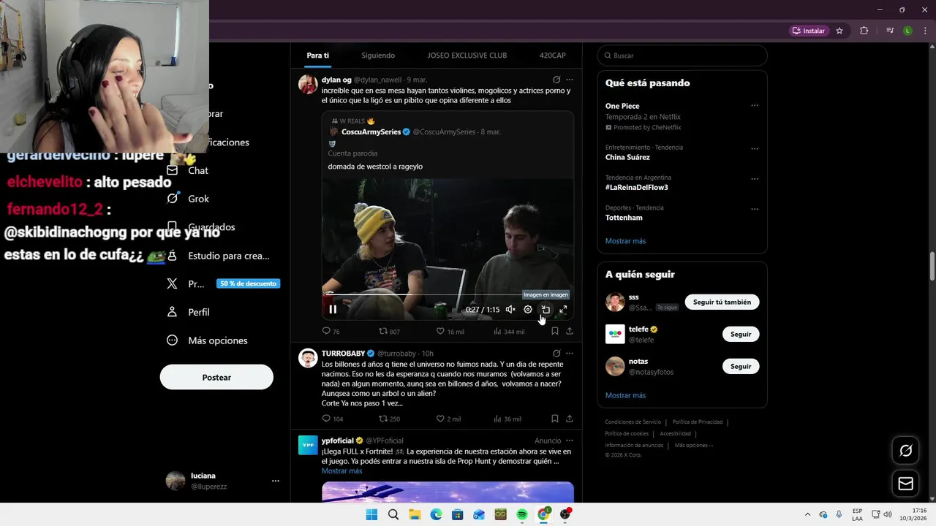Follow the notas account
The image size is (936, 526).
point(741,366)
